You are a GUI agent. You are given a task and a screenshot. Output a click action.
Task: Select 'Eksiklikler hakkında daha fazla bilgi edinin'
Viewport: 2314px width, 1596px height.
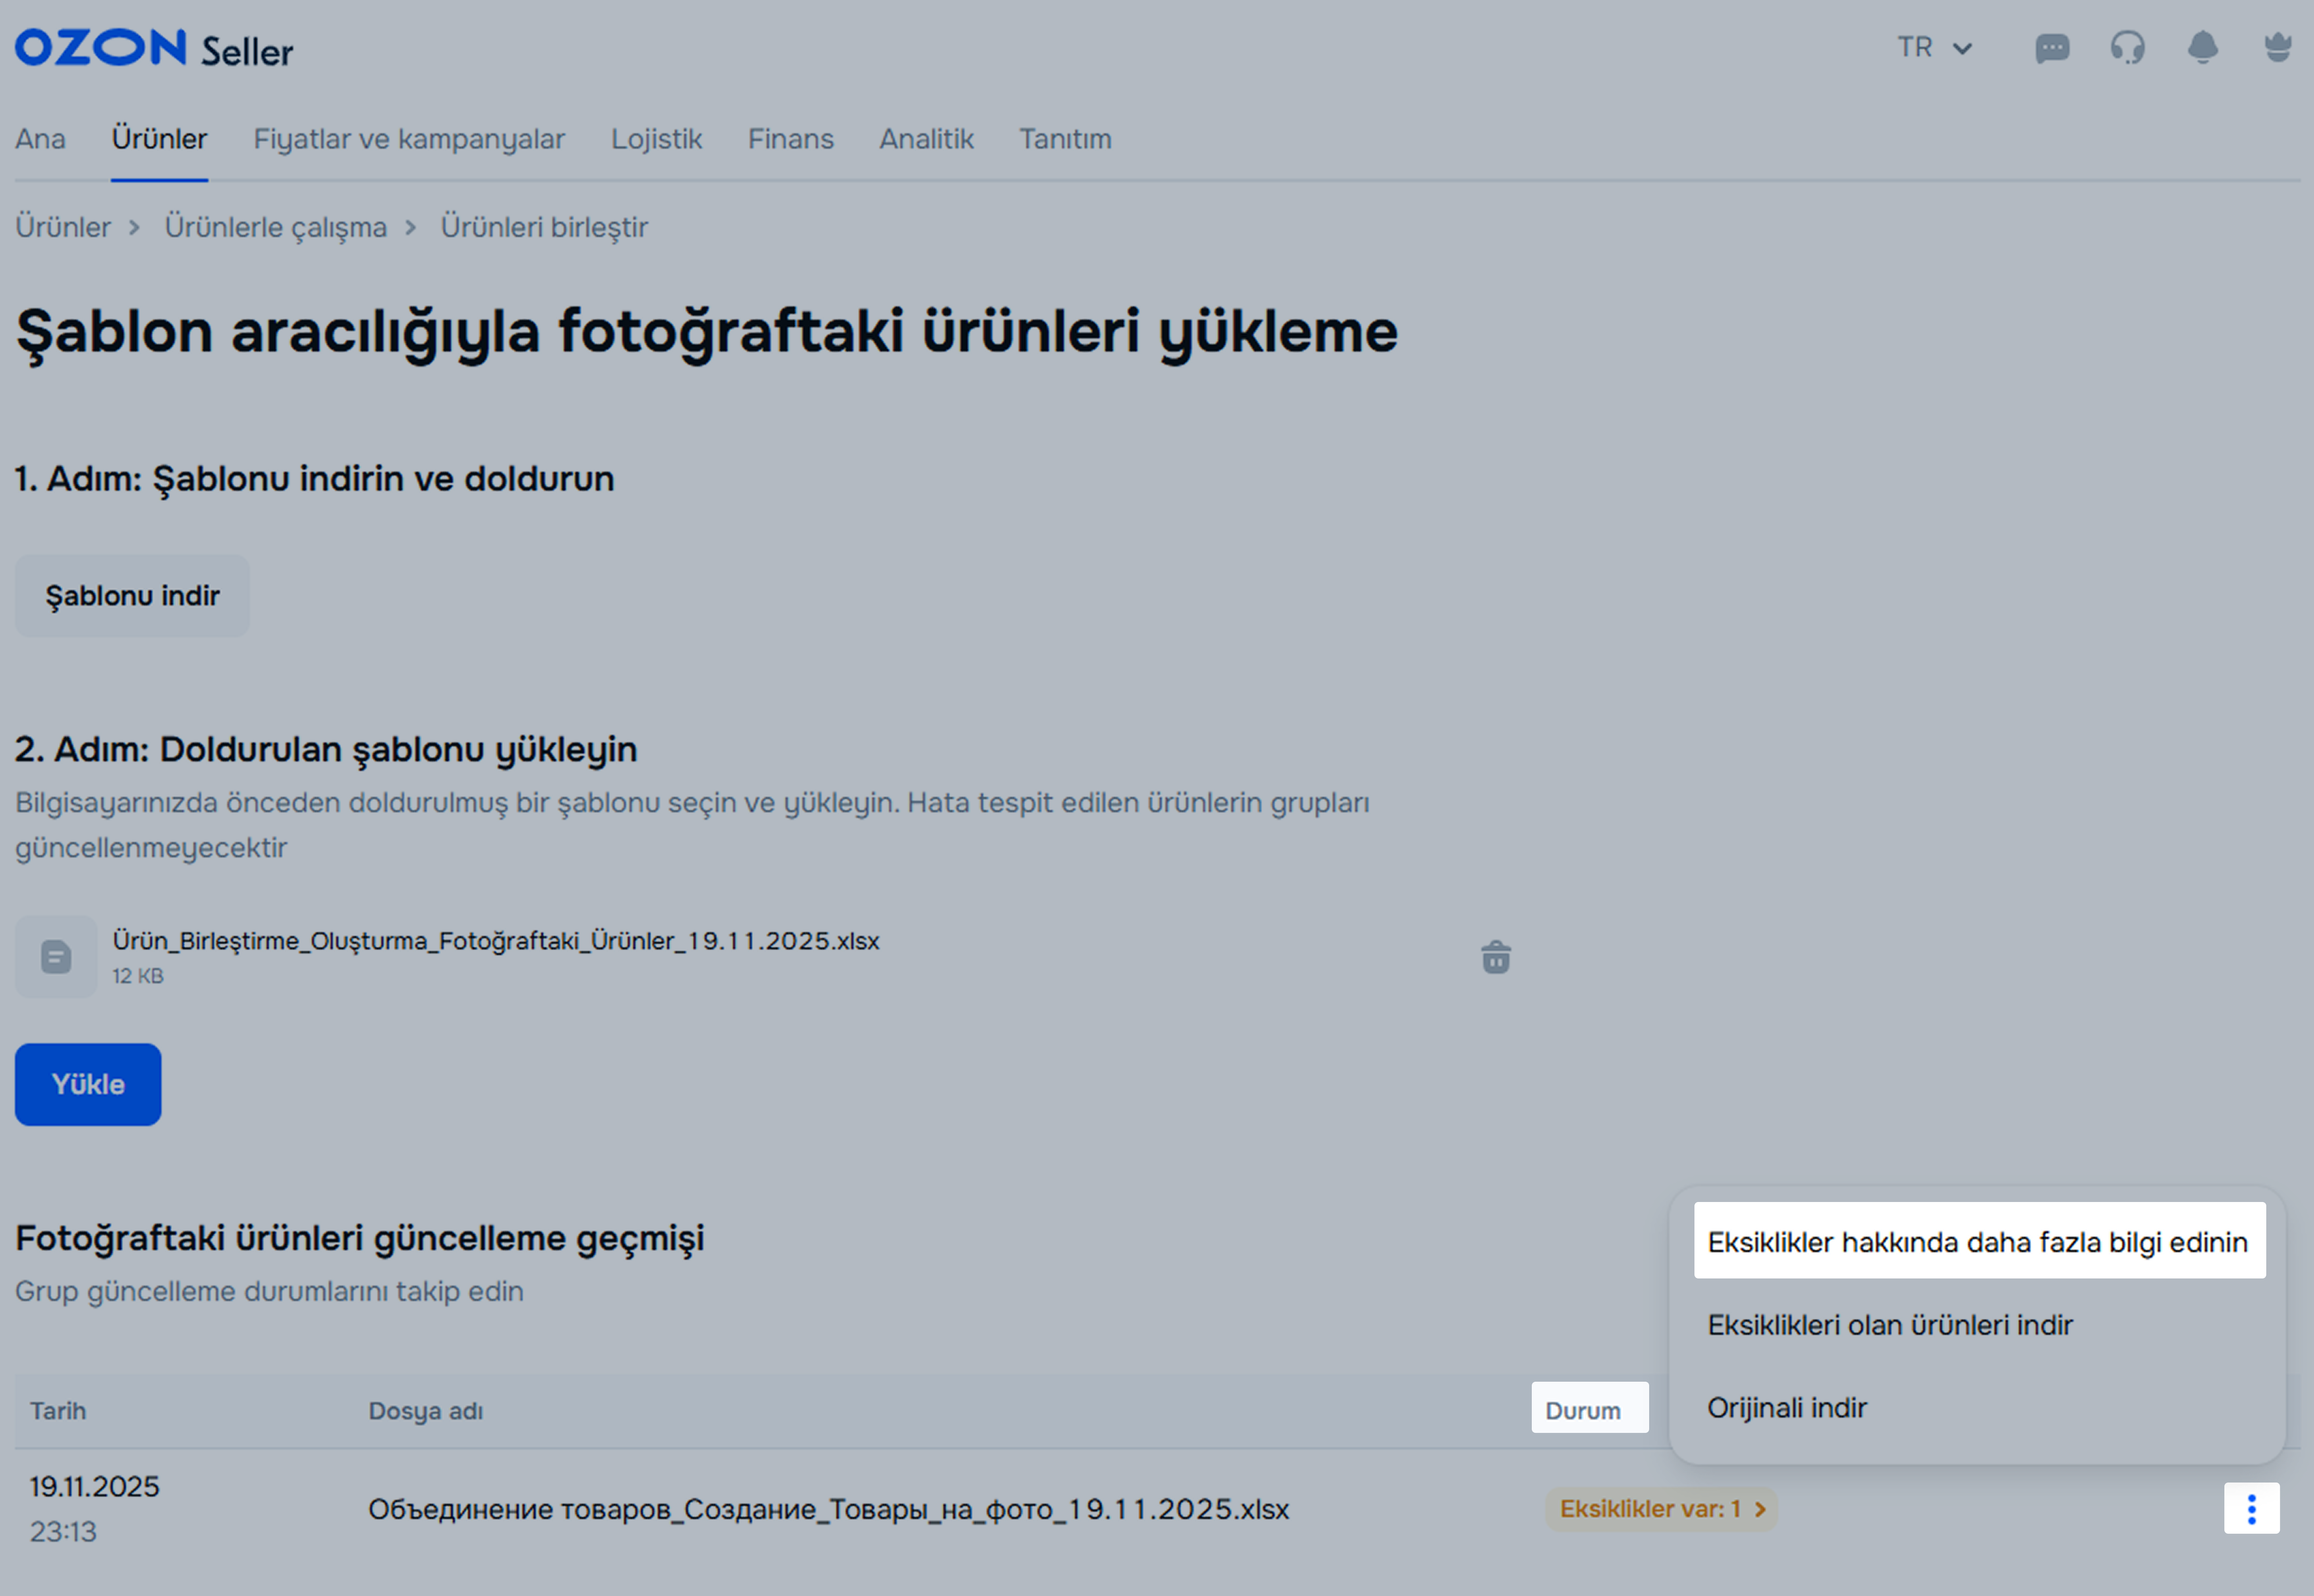(x=1977, y=1241)
